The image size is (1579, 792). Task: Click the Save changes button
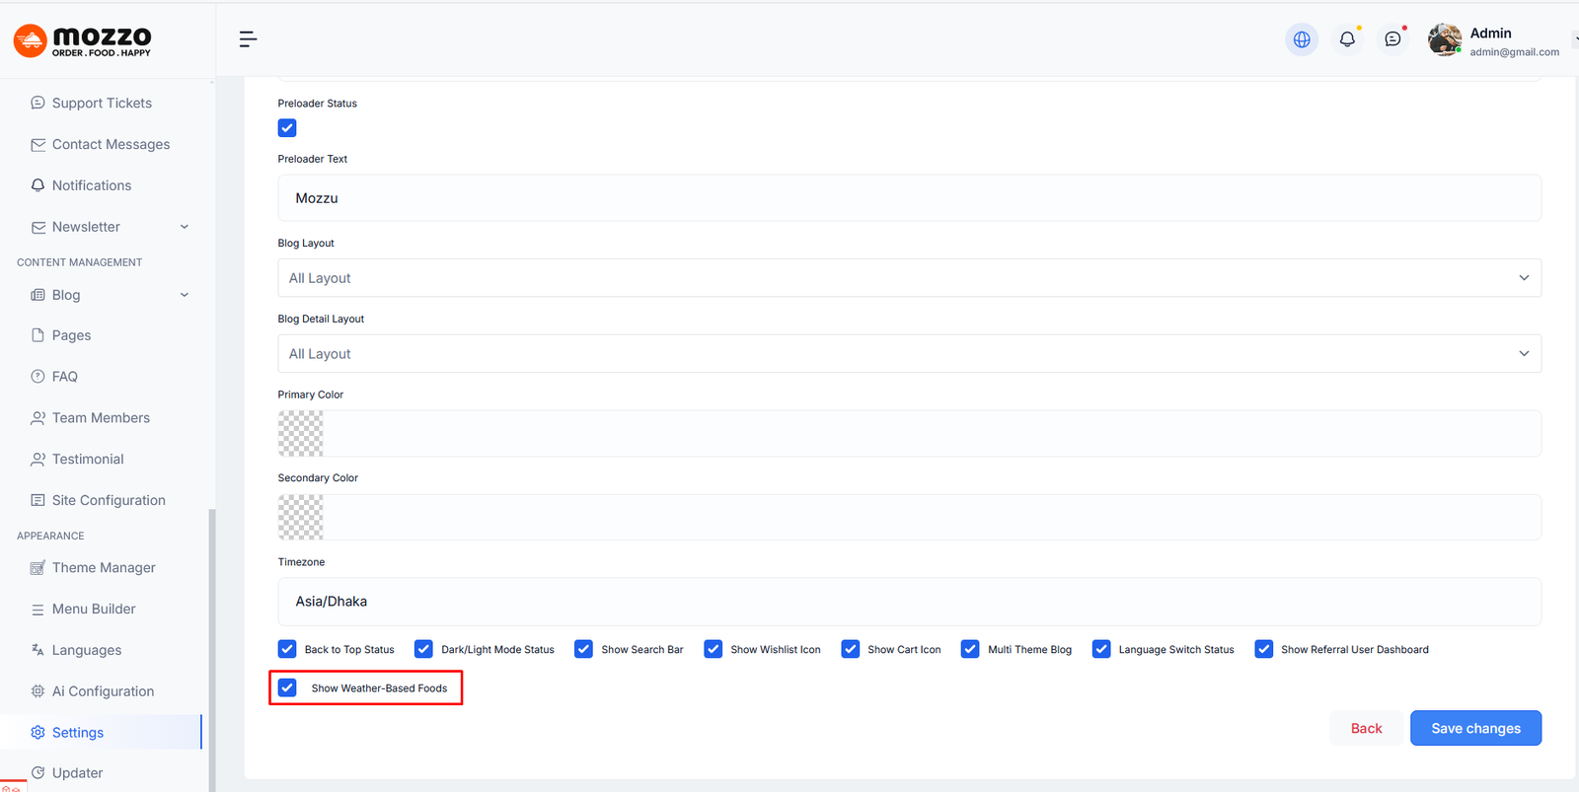pyautogui.click(x=1475, y=729)
